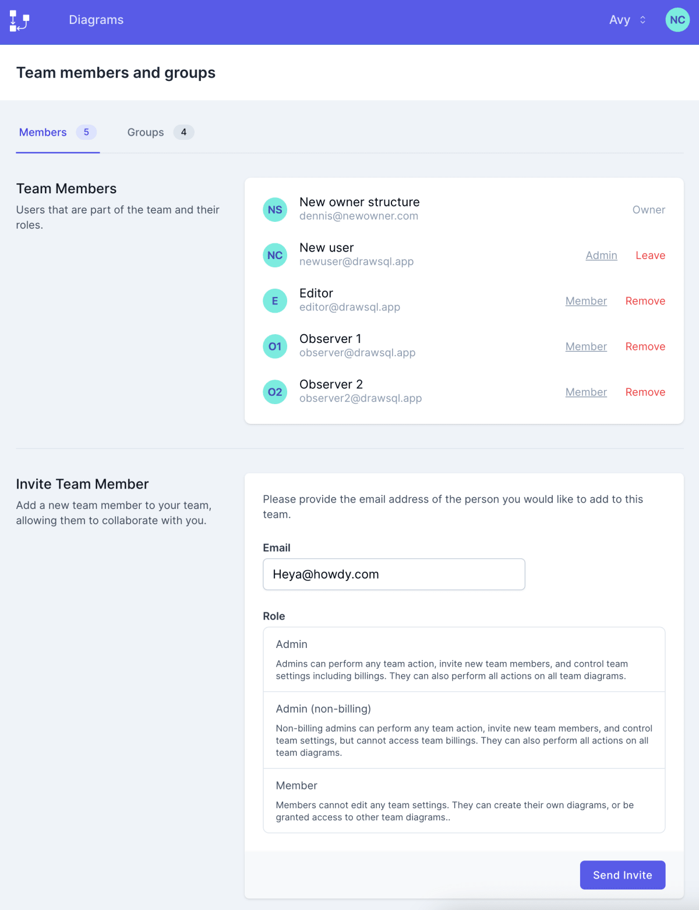
Task: Select the Admin role option
Action: 464,660
